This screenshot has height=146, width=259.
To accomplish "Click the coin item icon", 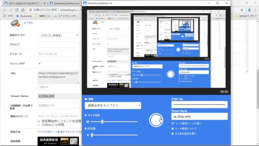I will tap(15, 23).
